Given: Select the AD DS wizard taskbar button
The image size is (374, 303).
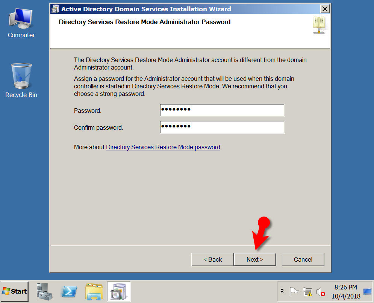Looking at the screenshot, I should pyautogui.click(x=118, y=291).
